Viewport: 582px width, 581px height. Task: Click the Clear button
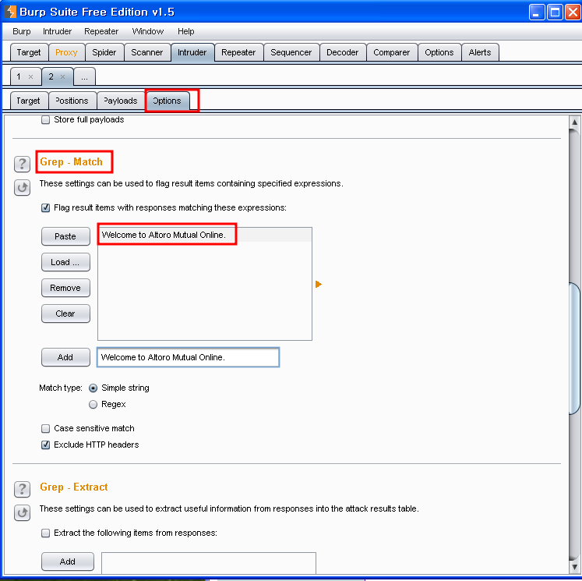coord(65,314)
